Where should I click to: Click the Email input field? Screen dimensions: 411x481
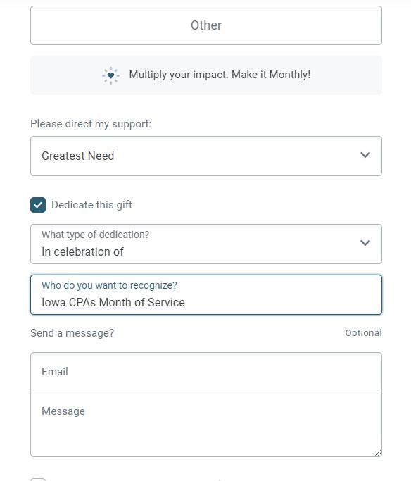pyautogui.click(x=206, y=372)
